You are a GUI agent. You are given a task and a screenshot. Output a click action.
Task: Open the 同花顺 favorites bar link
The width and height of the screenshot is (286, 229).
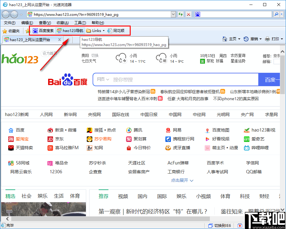(116, 31)
